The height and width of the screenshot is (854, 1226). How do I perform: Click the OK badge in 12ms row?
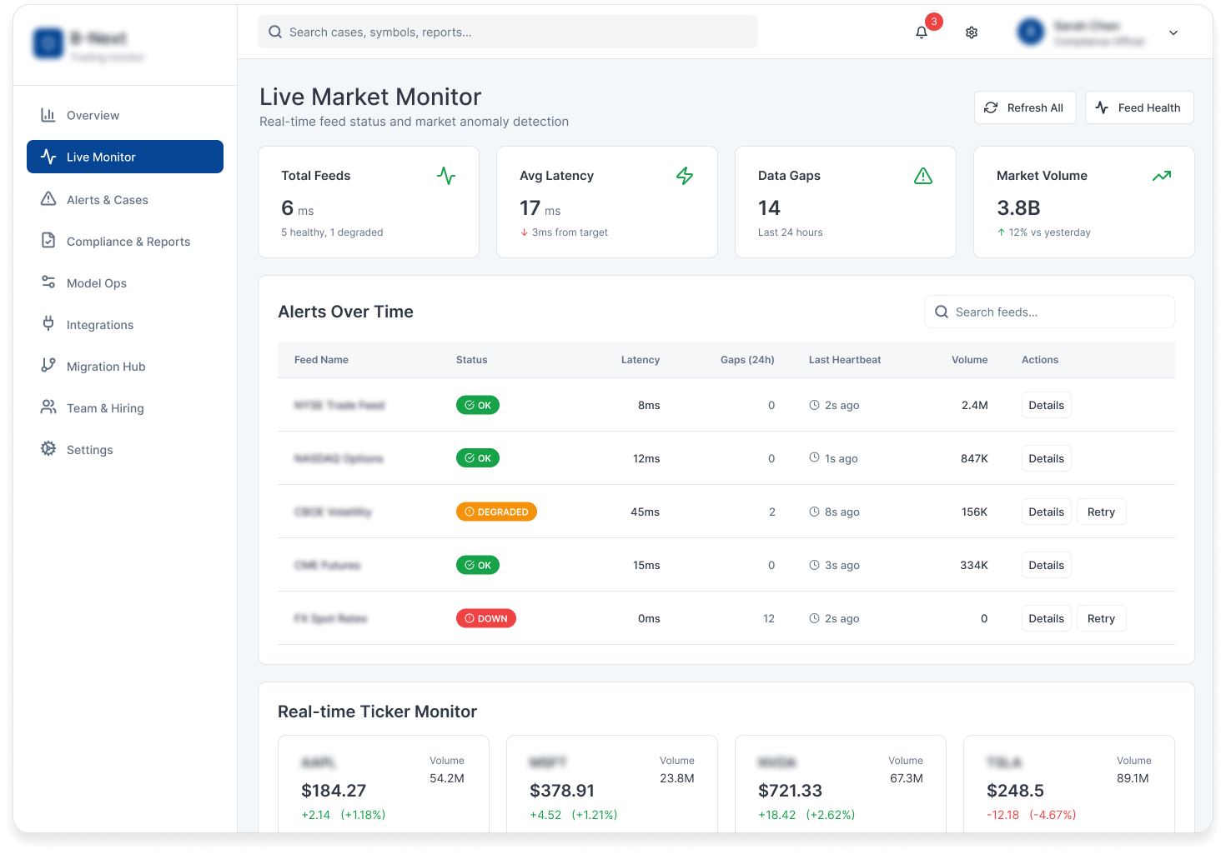(x=478, y=458)
